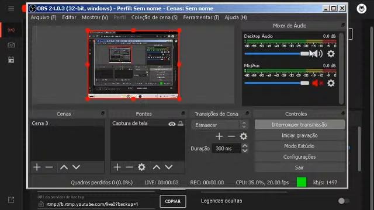Click the CPU: 35.0%, 20.00 fps text

pyautogui.click(x=262, y=183)
